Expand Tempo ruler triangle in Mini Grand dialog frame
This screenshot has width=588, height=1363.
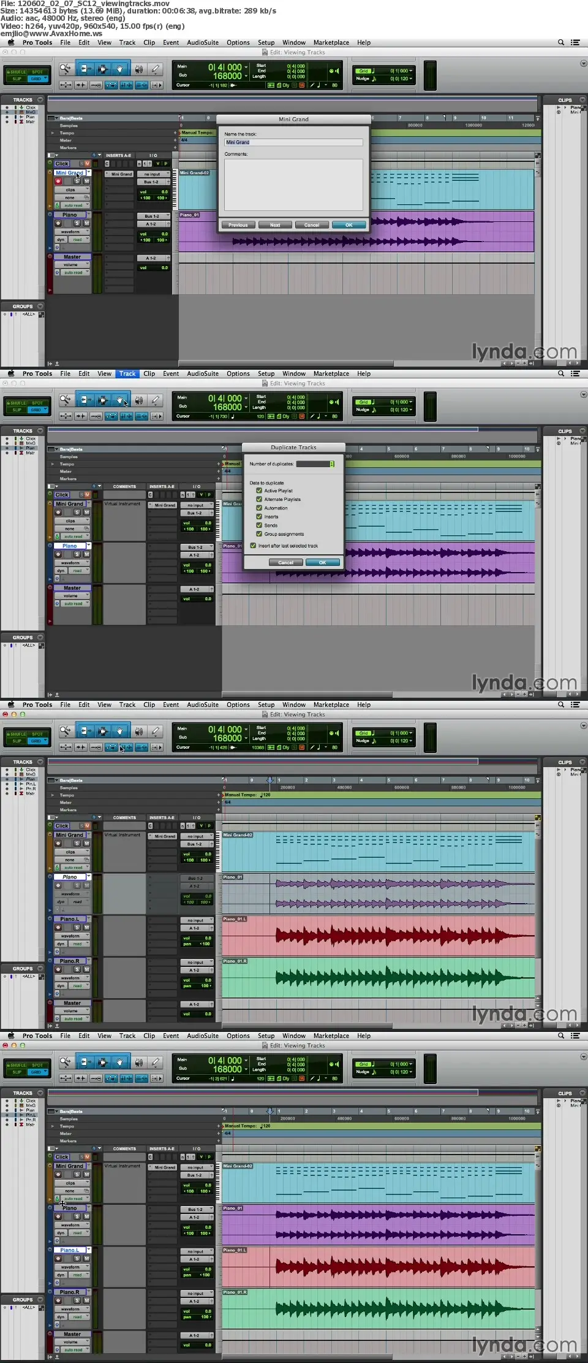coord(53,133)
